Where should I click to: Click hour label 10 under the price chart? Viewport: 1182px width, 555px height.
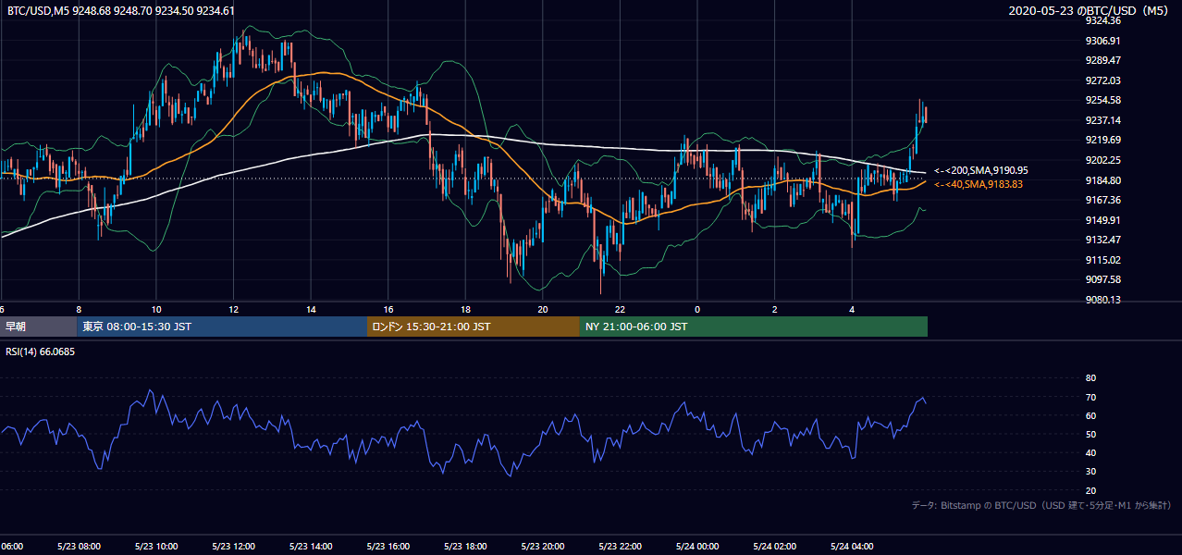(x=156, y=310)
